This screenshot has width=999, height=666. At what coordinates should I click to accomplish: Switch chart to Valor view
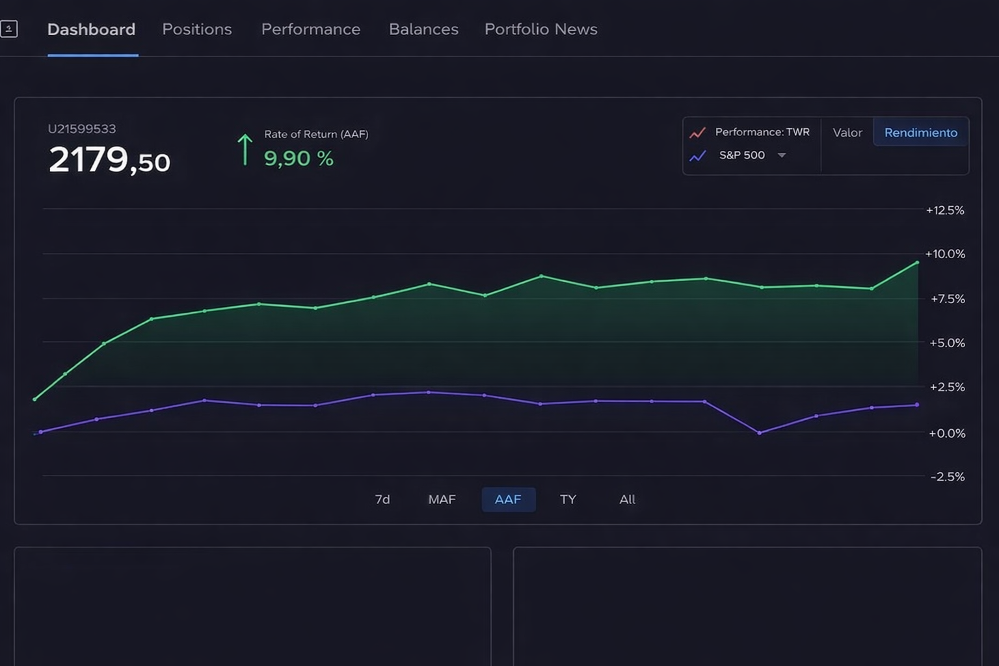847,133
